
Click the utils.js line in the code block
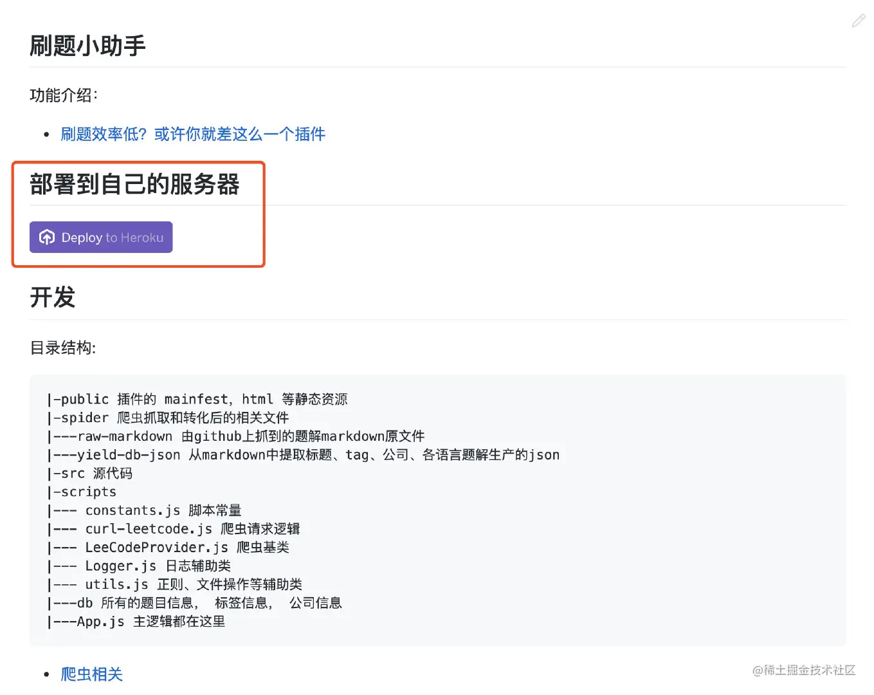[174, 584]
